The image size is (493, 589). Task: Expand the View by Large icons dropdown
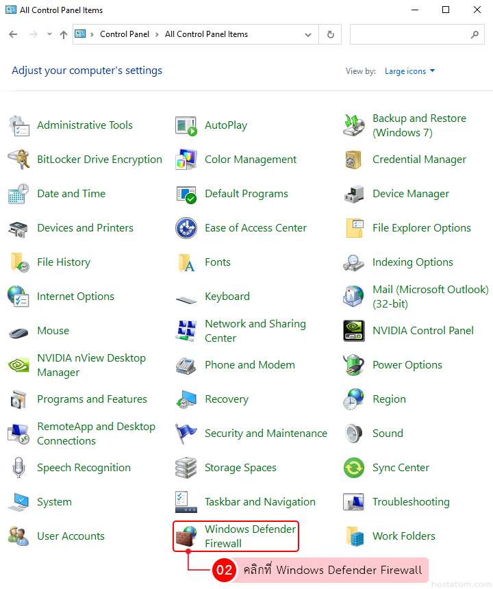[x=409, y=71]
